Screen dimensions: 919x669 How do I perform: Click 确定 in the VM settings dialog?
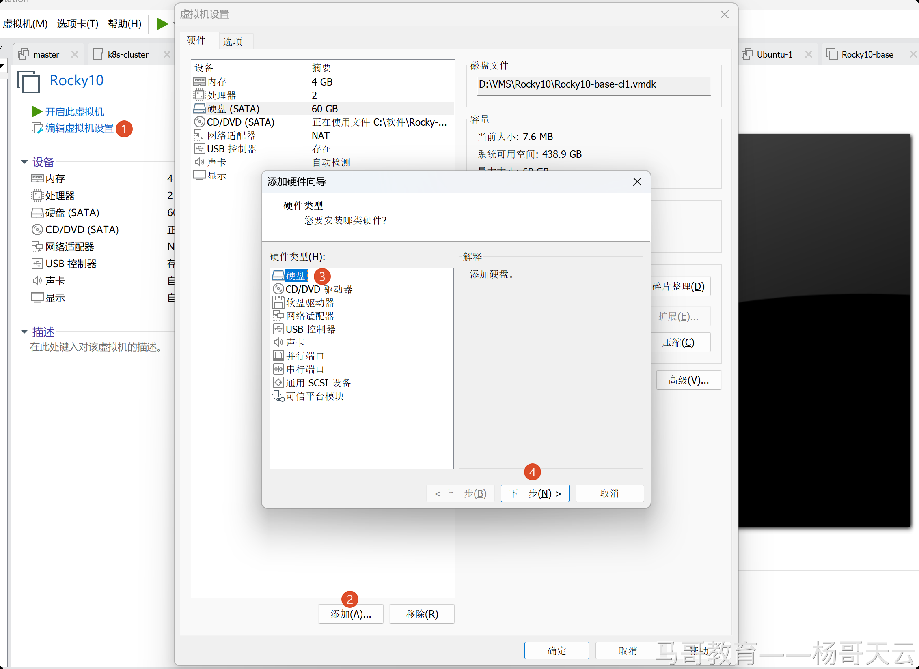point(557,650)
